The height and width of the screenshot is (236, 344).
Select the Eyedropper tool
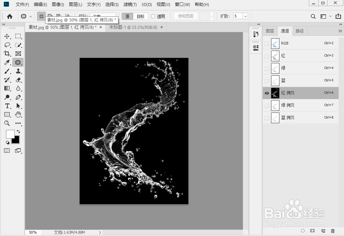[x=7, y=62]
